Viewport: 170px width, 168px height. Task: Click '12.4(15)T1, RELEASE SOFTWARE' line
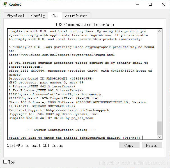click(42, 106)
